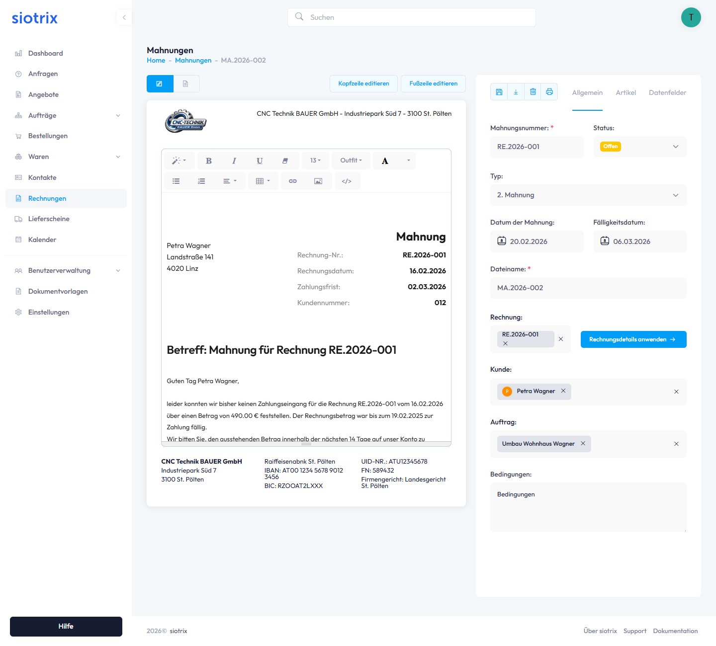Click the download icon in panel toolbar
Image resolution: width=716 pixels, height=646 pixels.
tap(516, 92)
